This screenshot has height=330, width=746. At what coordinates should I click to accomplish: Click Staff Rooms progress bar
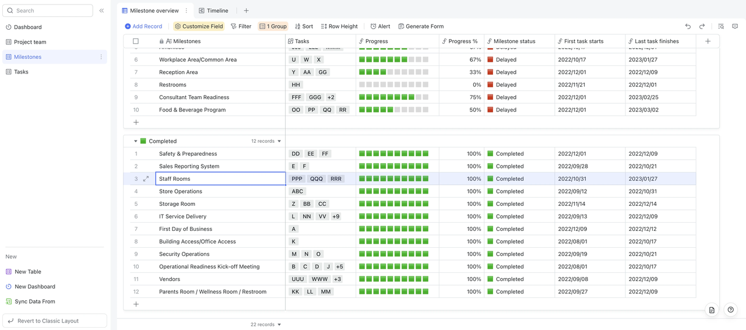point(394,179)
